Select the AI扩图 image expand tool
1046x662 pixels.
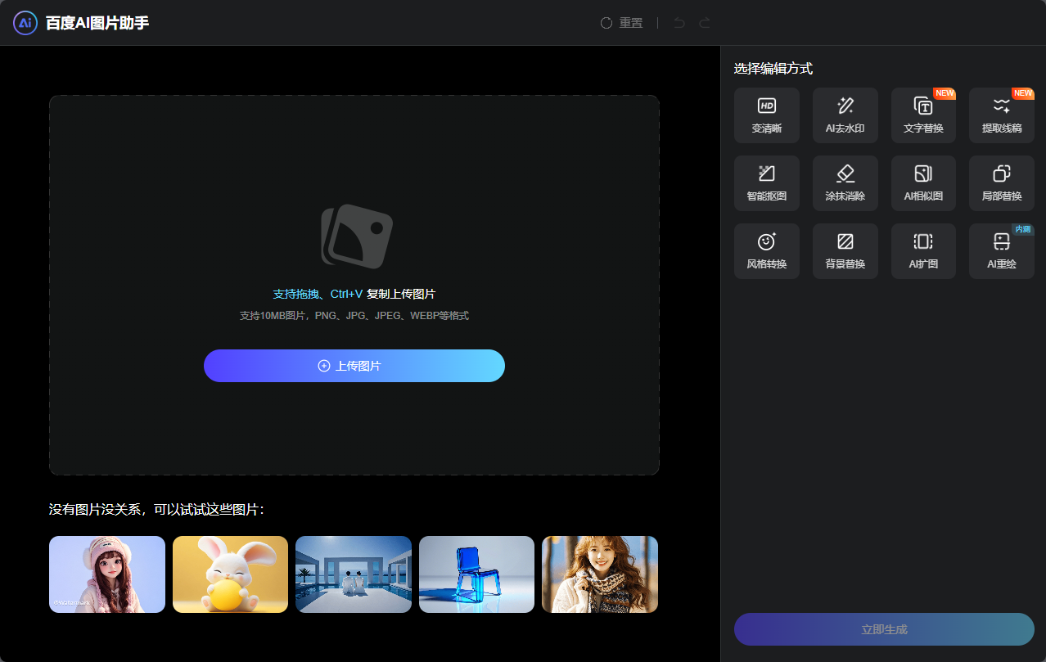point(923,251)
